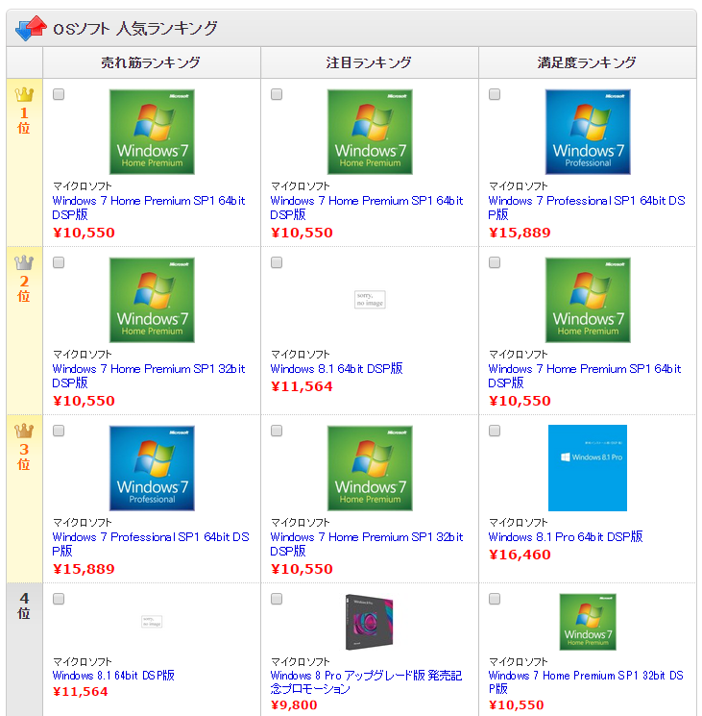Screen dimensions: 702x716
Task: Open the rank 1 売れ筋 Windows 7 Home Premium image
Action: (152, 132)
